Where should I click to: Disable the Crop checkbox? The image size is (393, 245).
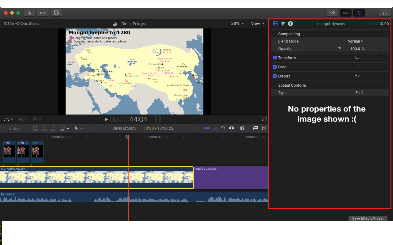coord(275,67)
